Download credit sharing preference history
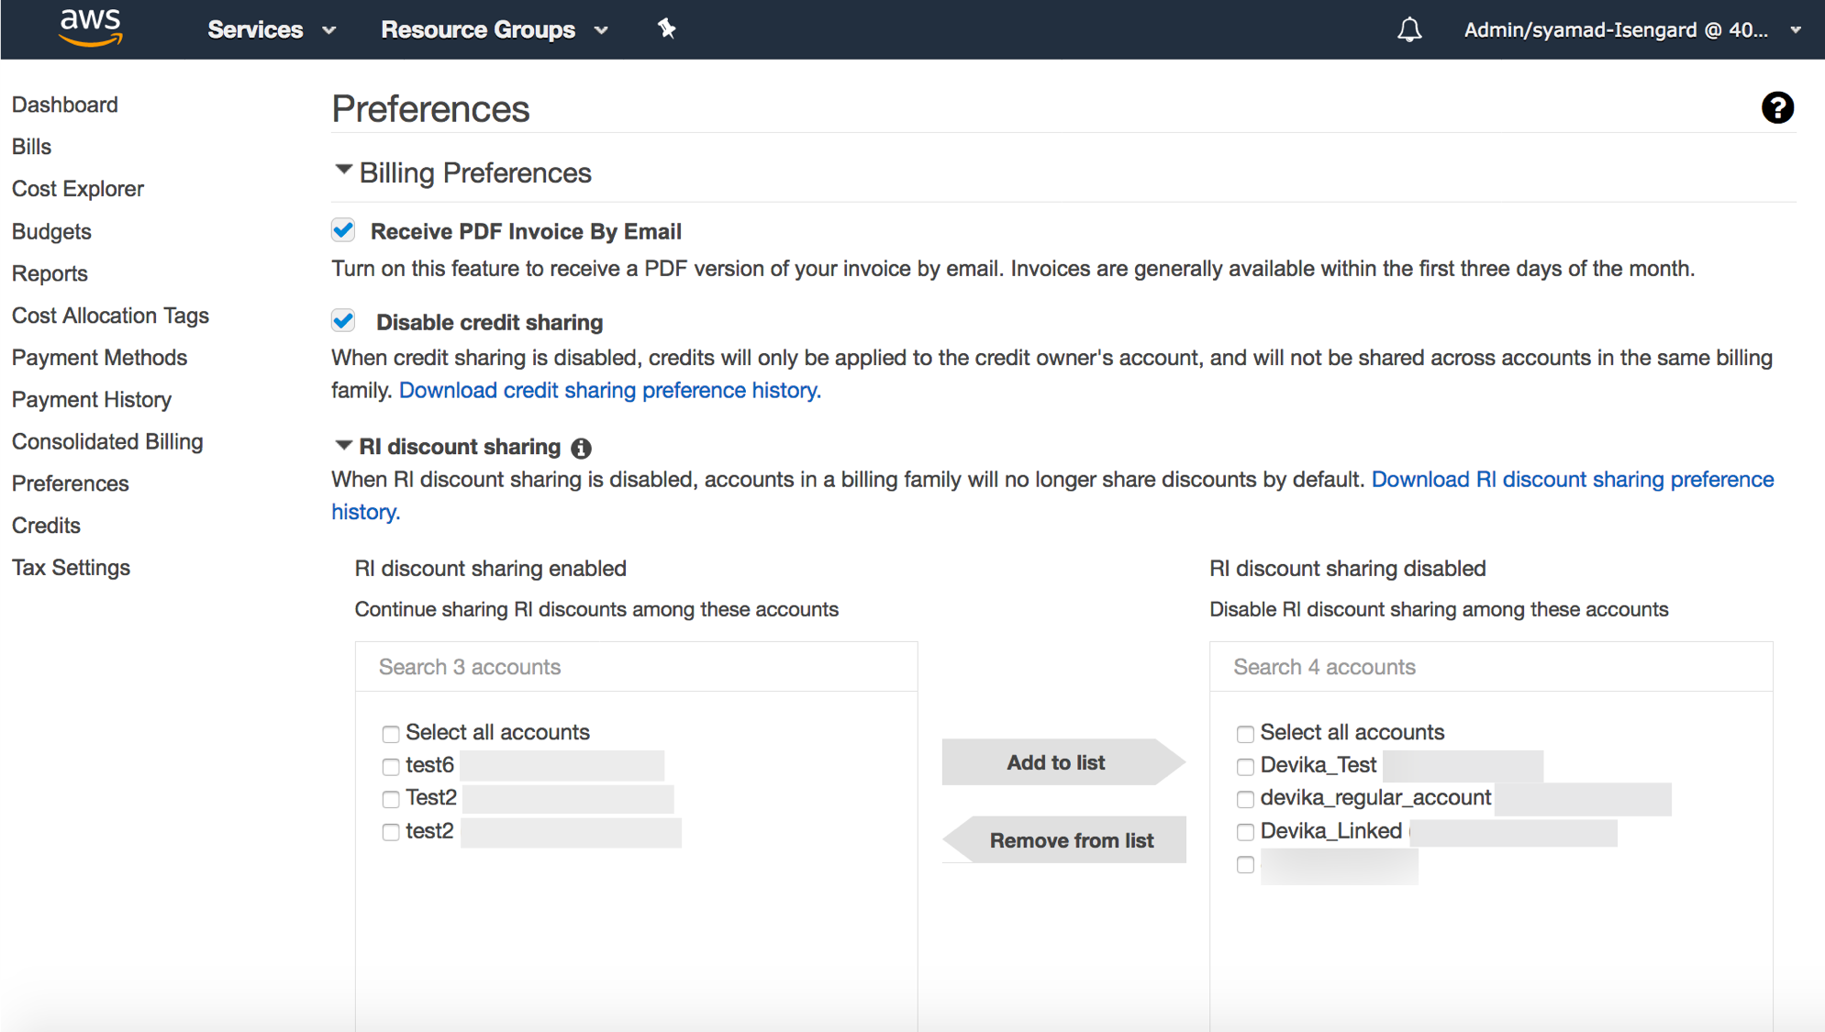 (x=609, y=391)
